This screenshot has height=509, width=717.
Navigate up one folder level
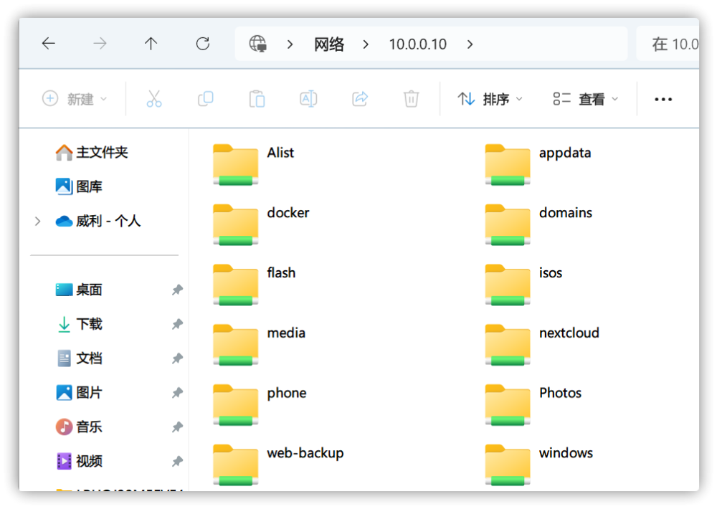[151, 44]
